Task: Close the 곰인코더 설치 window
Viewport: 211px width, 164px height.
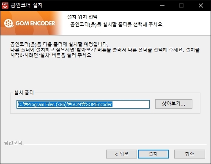Action: pos(201,5)
